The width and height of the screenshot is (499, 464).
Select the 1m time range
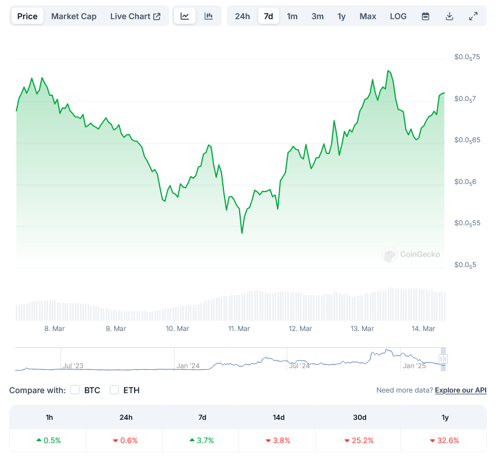(x=292, y=16)
